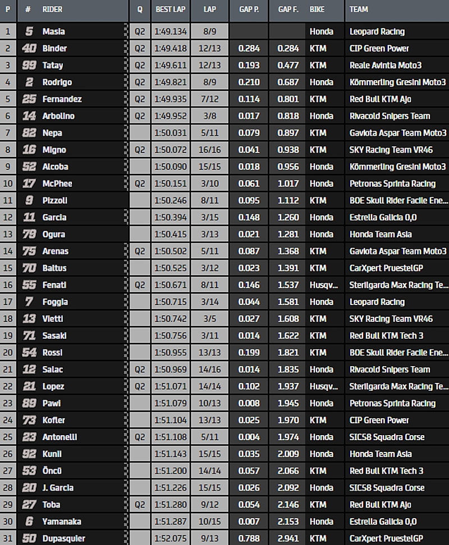Select number 82 badge beside Nepa
The height and width of the screenshot is (545, 449).
tap(29, 133)
